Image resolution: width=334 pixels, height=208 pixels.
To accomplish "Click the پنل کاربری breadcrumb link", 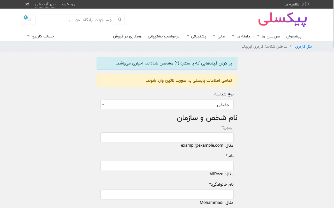I will click(303, 47).
